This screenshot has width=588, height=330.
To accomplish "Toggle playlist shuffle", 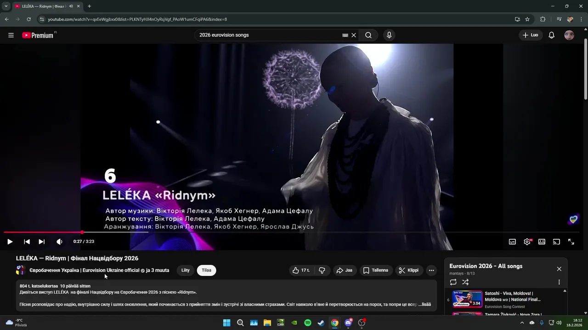I will pos(465,282).
